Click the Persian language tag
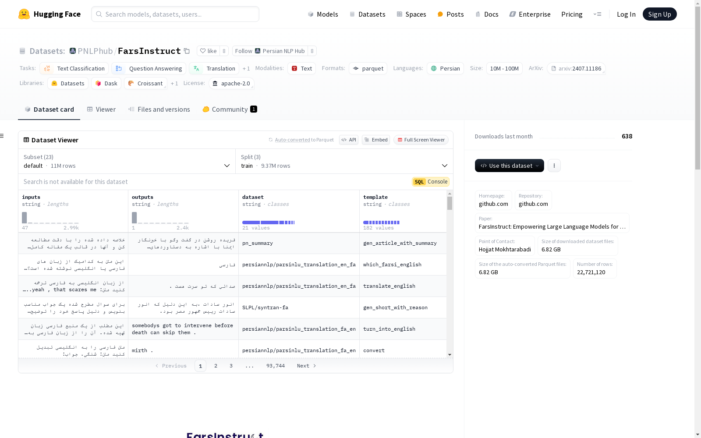Viewport: 701px width, 438px height. (x=445, y=68)
